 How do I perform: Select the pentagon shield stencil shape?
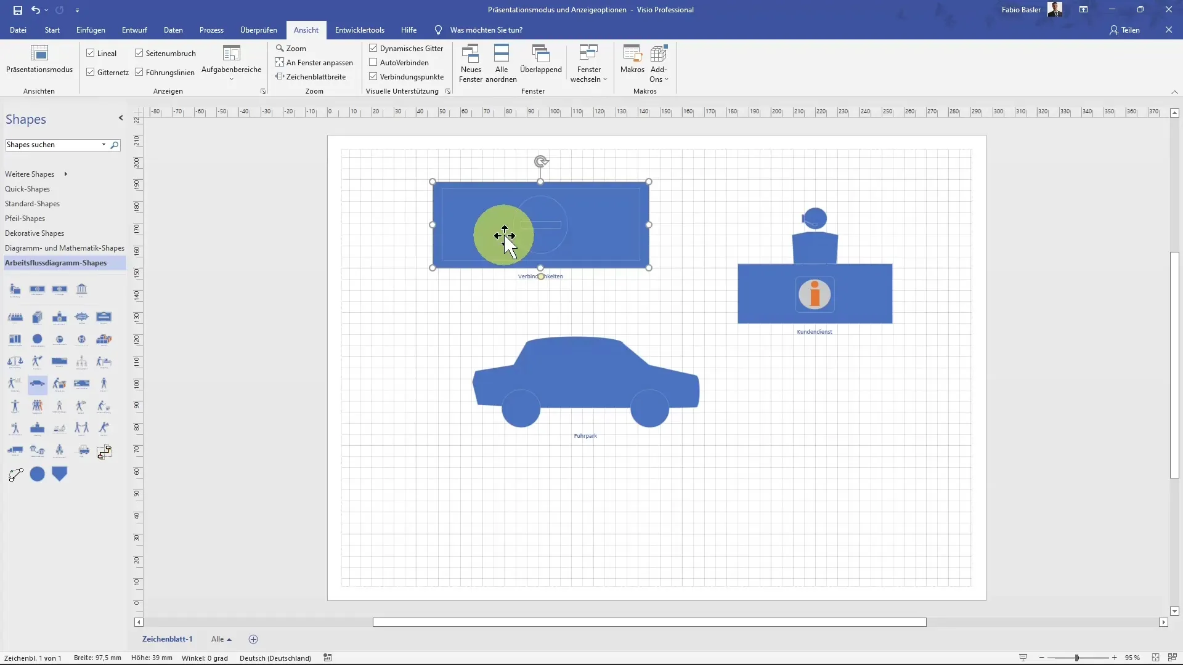[x=60, y=474]
